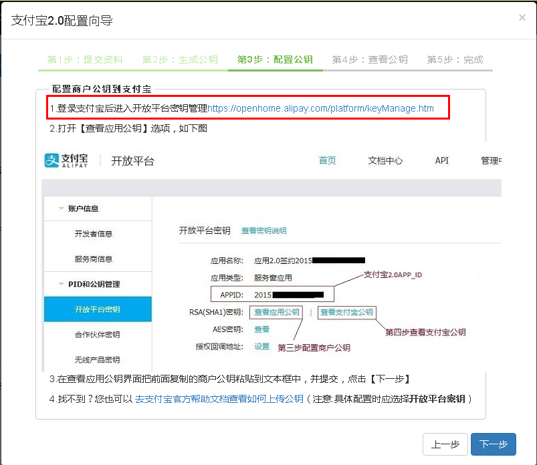Click the APPID value starting with 2015

coord(289,295)
